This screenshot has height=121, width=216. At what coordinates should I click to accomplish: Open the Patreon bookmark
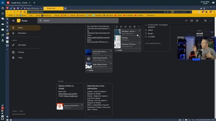pos(72,15)
